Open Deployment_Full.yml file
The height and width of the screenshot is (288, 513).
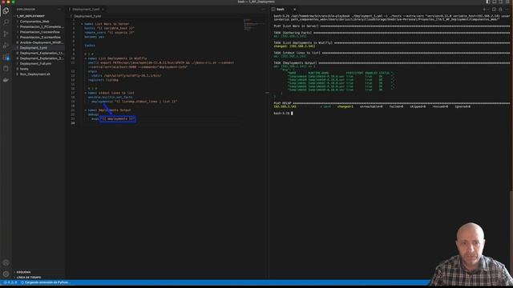point(35,64)
